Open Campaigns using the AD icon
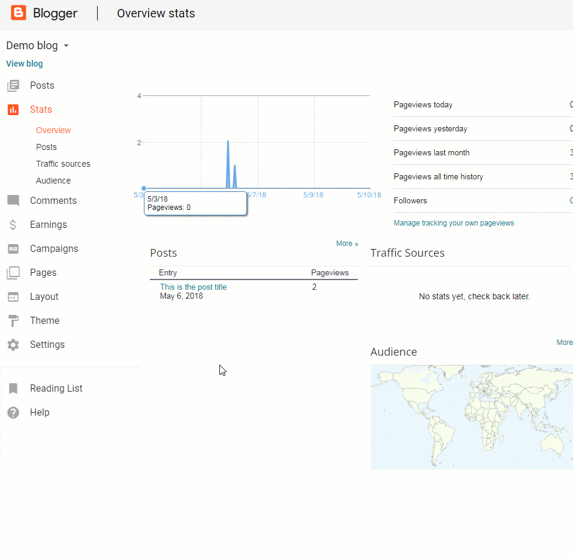 (x=13, y=249)
